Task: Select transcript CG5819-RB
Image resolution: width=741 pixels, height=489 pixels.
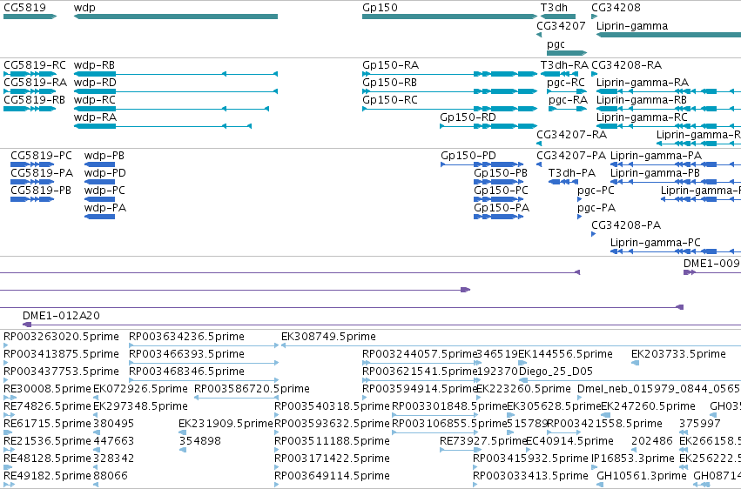Action: coord(30,109)
